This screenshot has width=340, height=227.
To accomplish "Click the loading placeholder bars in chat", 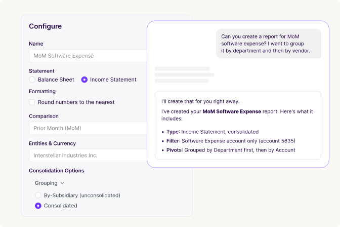I will click(184, 74).
